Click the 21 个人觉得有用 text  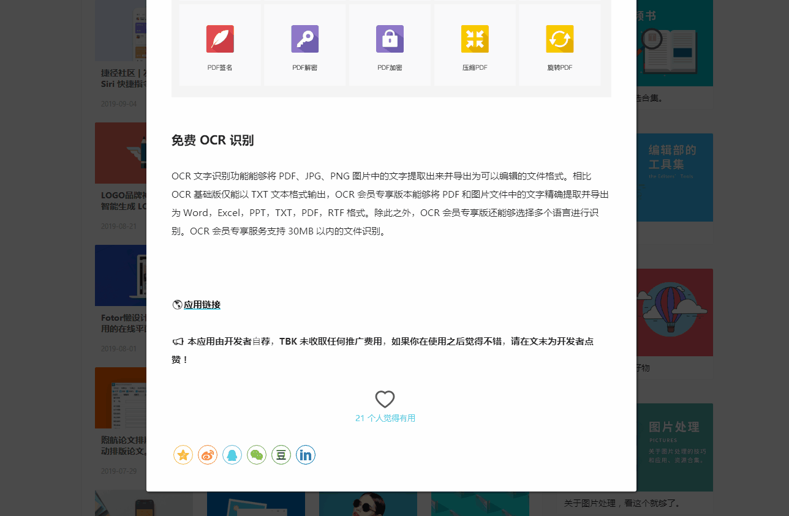coord(385,418)
